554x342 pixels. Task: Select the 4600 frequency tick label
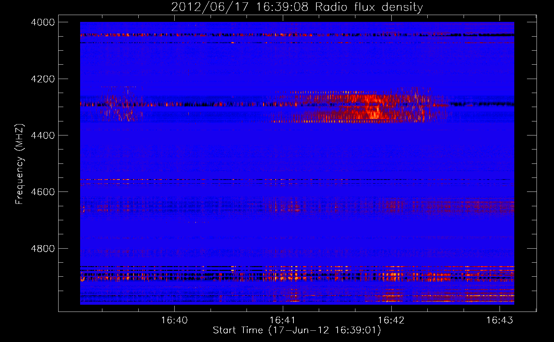(x=43, y=192)
